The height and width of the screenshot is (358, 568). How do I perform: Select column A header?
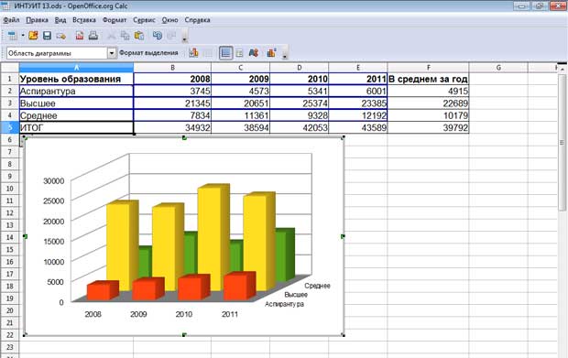[76, 68]
